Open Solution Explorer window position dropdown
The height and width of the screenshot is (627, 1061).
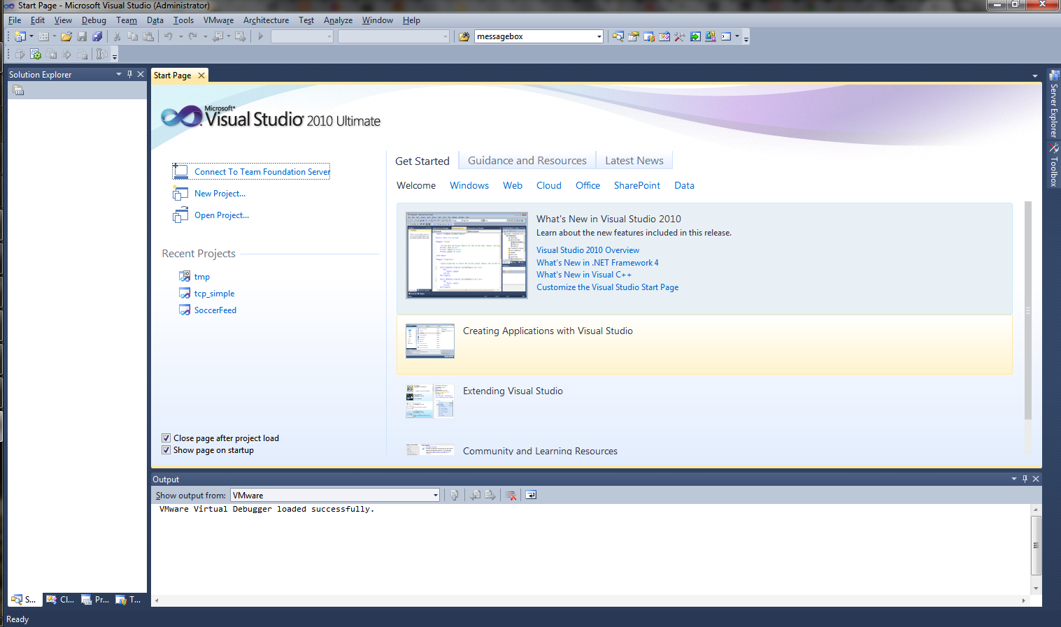(118, 74)
